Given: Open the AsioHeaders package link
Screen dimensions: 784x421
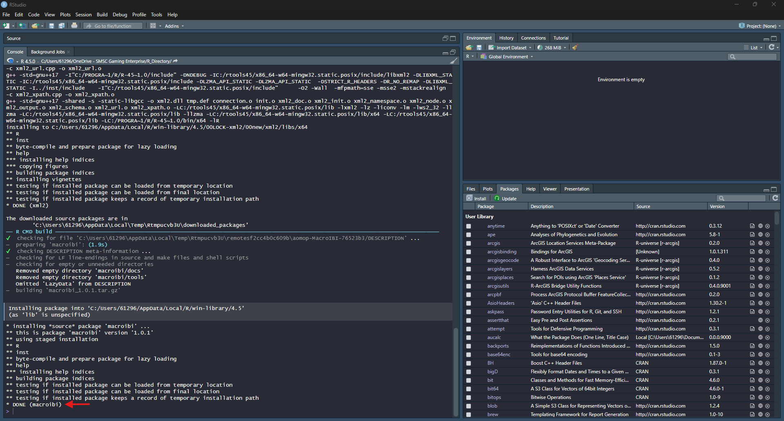Looking at the screenshot, I should click(x=501, y=303).
